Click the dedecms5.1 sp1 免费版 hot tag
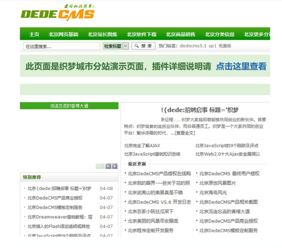The height and width of the screenshot is (248, 282). 206,45
